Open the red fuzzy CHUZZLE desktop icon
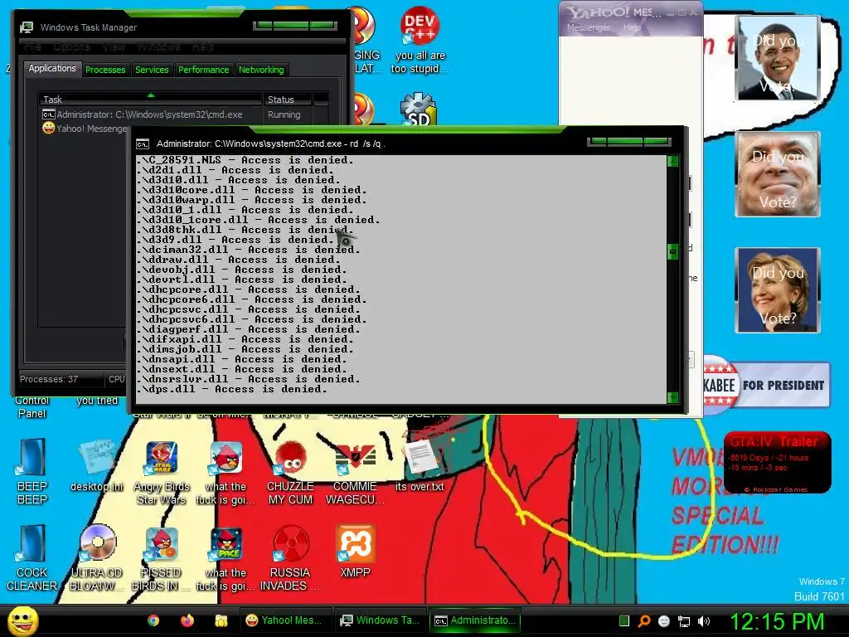 click(x=290, y=472)
